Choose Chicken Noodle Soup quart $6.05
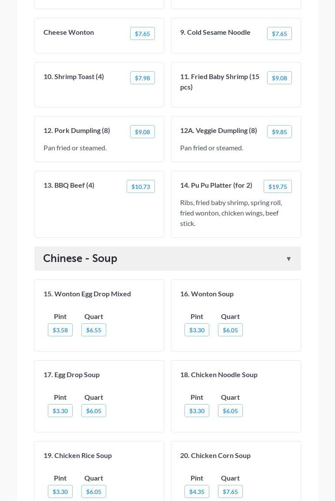Image resolution: width=335 pixels, height=501 pixels. (x=230, y=411)
